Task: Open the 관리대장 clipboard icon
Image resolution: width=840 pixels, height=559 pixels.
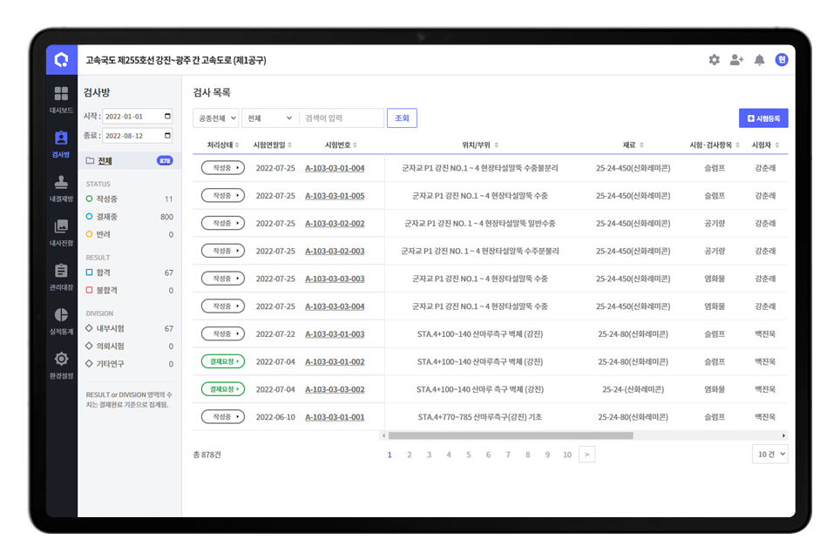Action: 61,277
